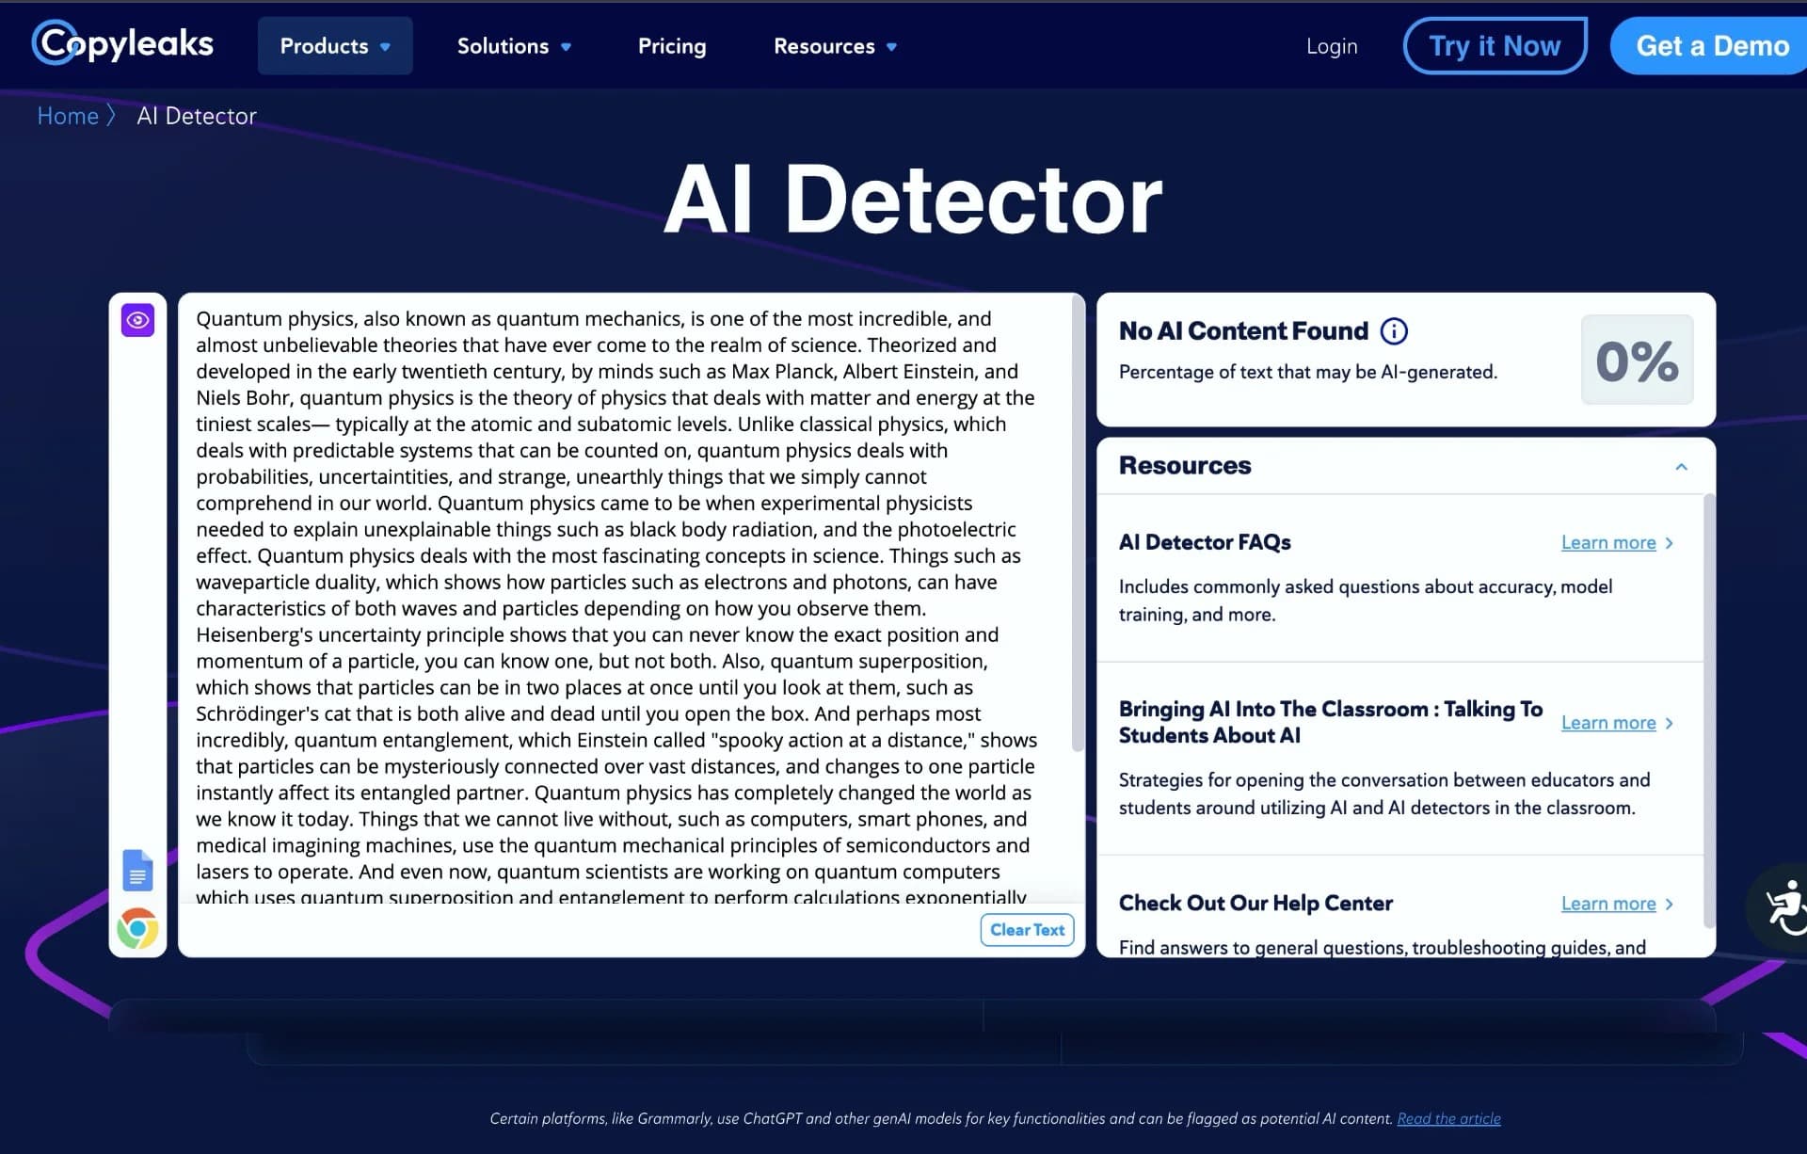The height and width of the screenshot is (1154, 1807).
Task: Click the Copyleaks logo
Action: point(122,43)
